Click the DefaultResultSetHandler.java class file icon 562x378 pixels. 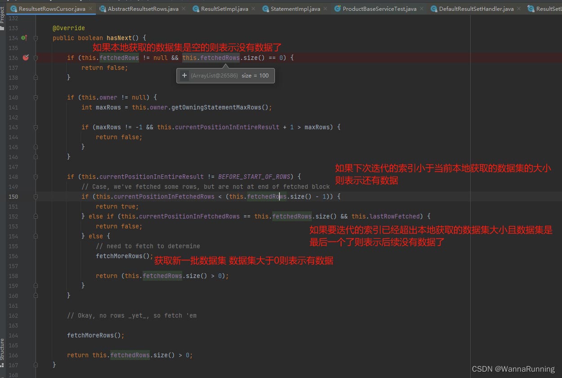[x=434, y=9]
